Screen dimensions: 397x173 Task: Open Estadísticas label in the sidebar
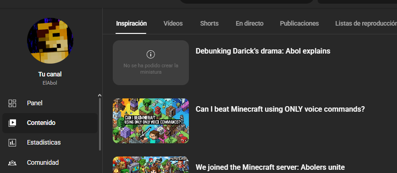coord(44,143)
